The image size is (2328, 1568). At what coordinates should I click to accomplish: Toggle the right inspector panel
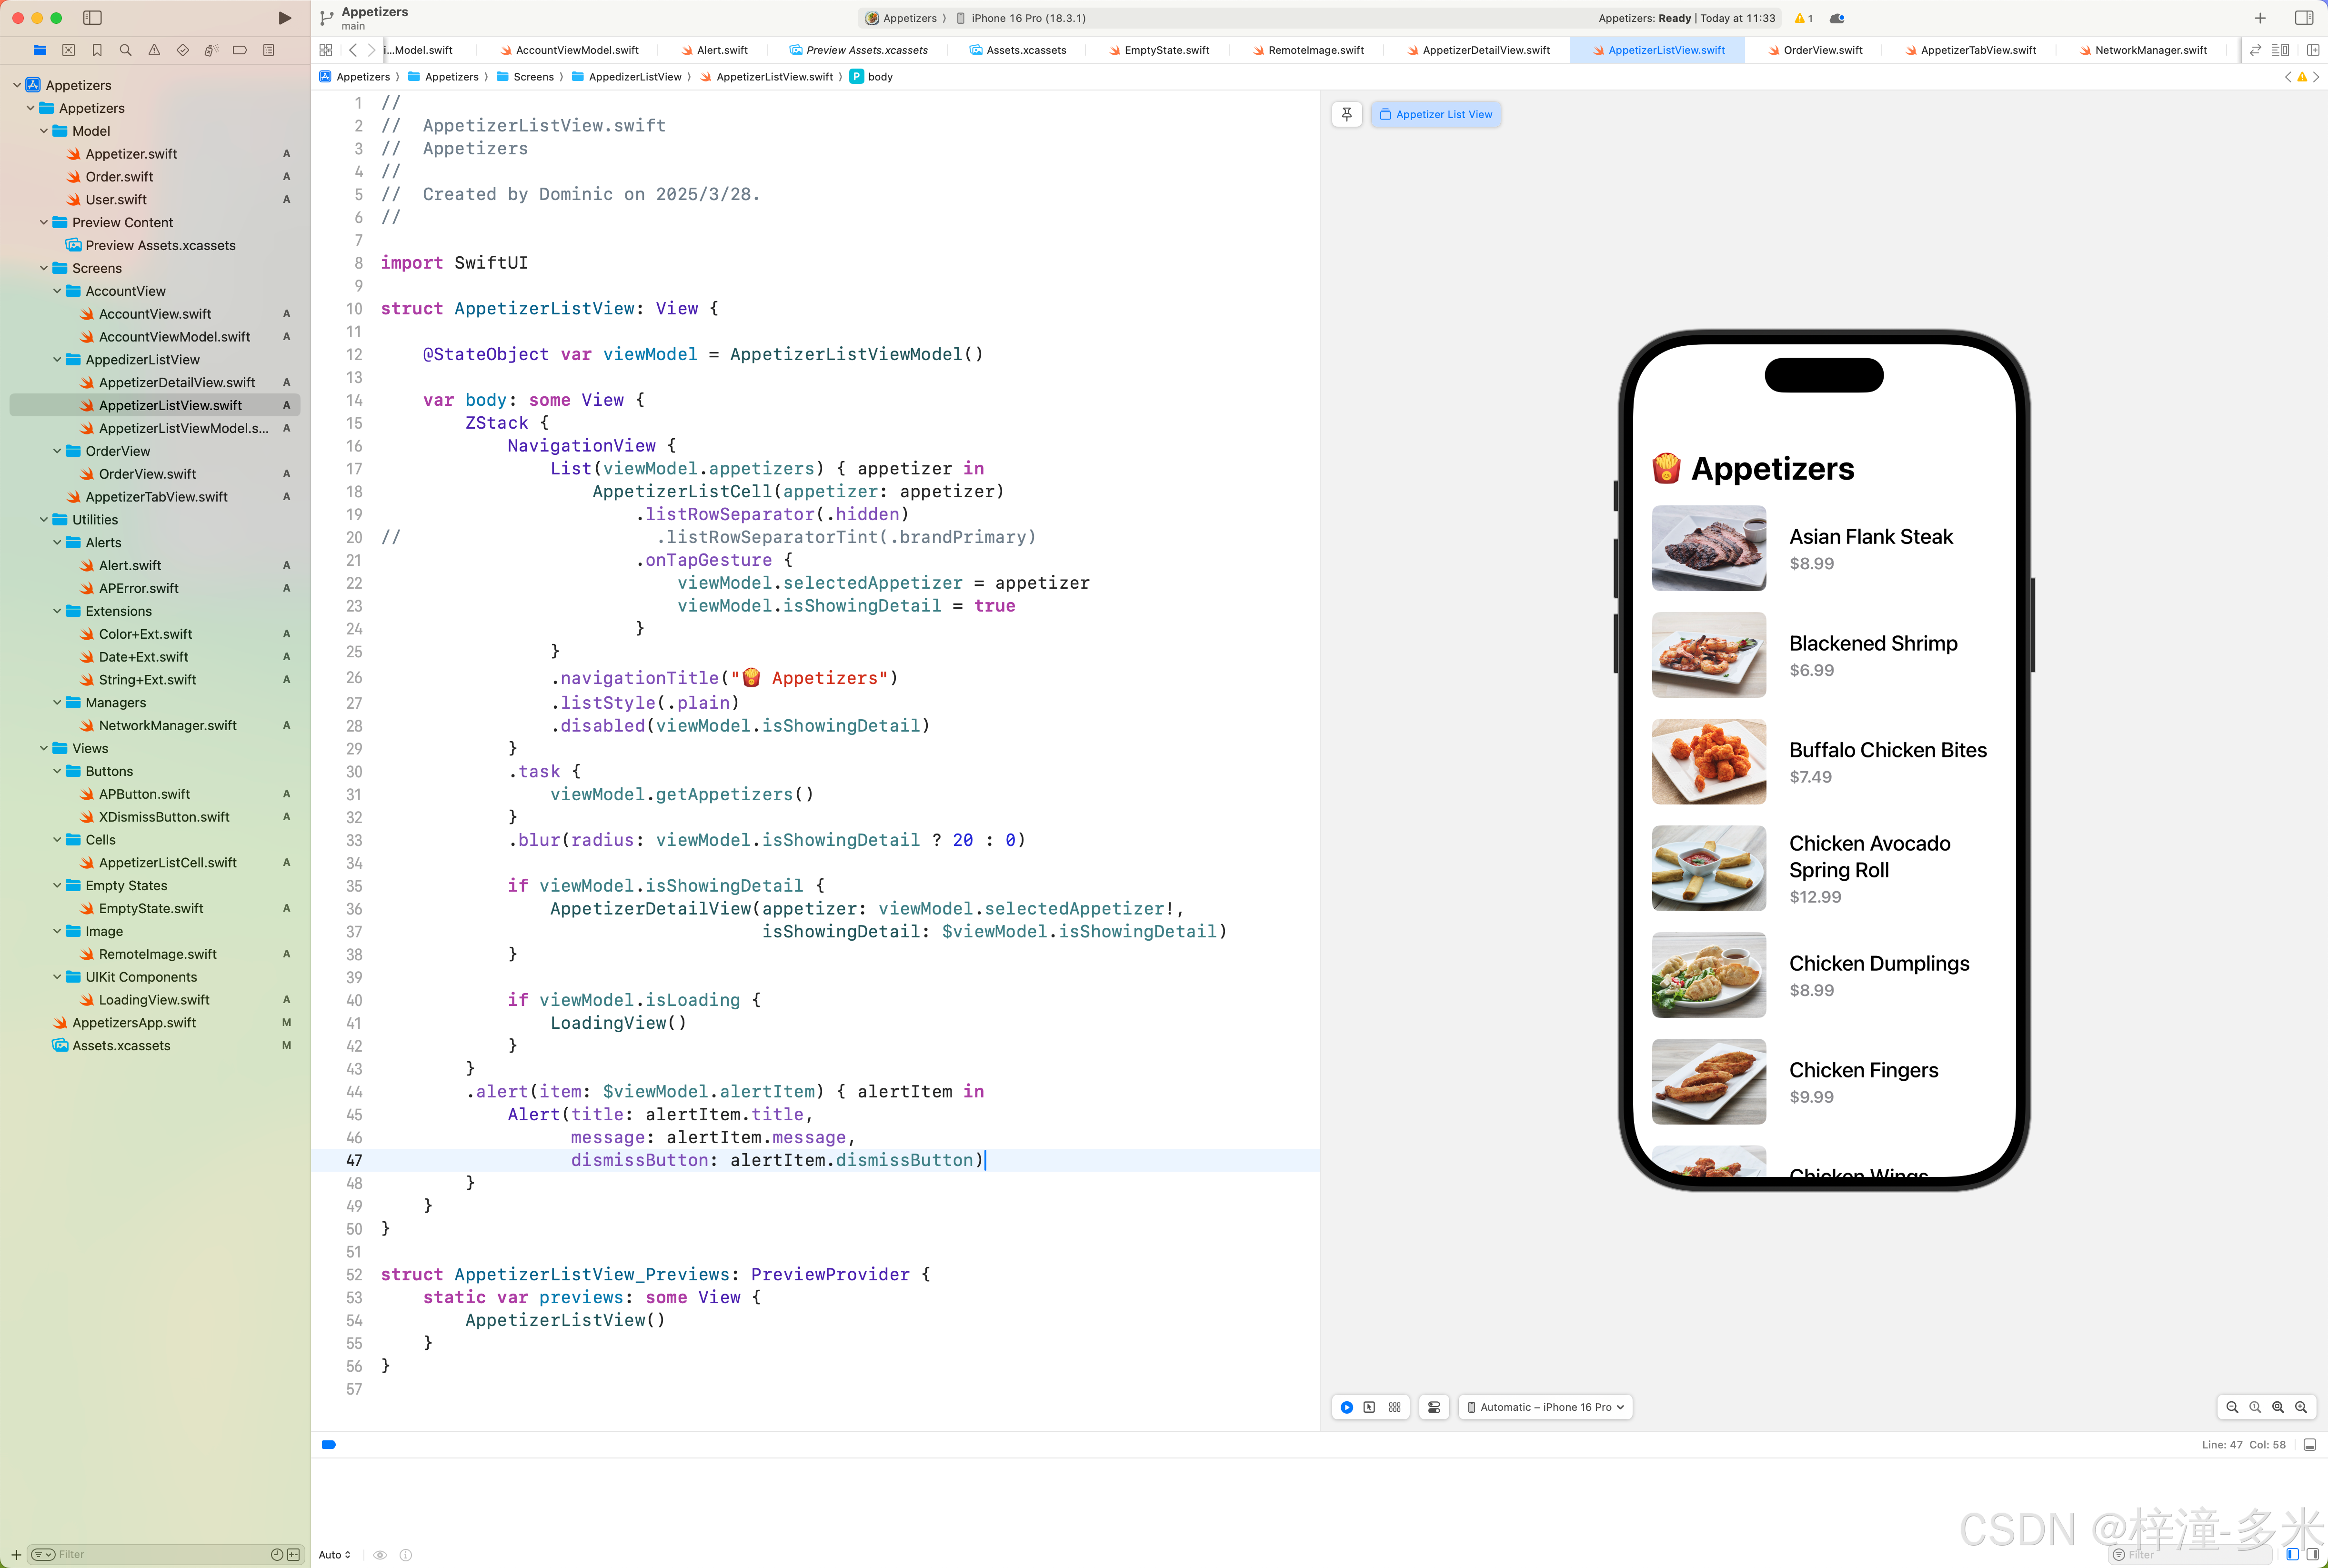pyautogui.click(x=2304, y=18)
